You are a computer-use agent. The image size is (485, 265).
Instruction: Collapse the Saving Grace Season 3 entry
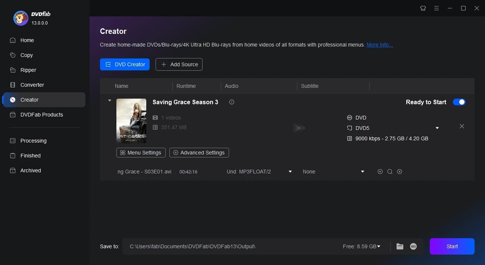109,100
